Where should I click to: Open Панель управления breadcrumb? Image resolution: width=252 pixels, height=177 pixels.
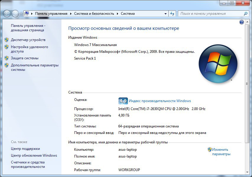pos(51,14)
